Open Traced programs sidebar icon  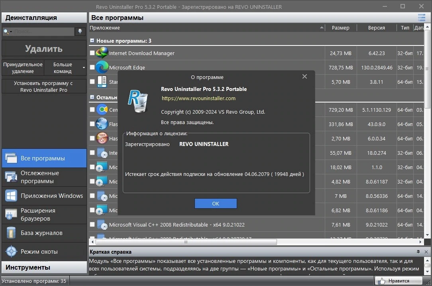tap(11, 177)
